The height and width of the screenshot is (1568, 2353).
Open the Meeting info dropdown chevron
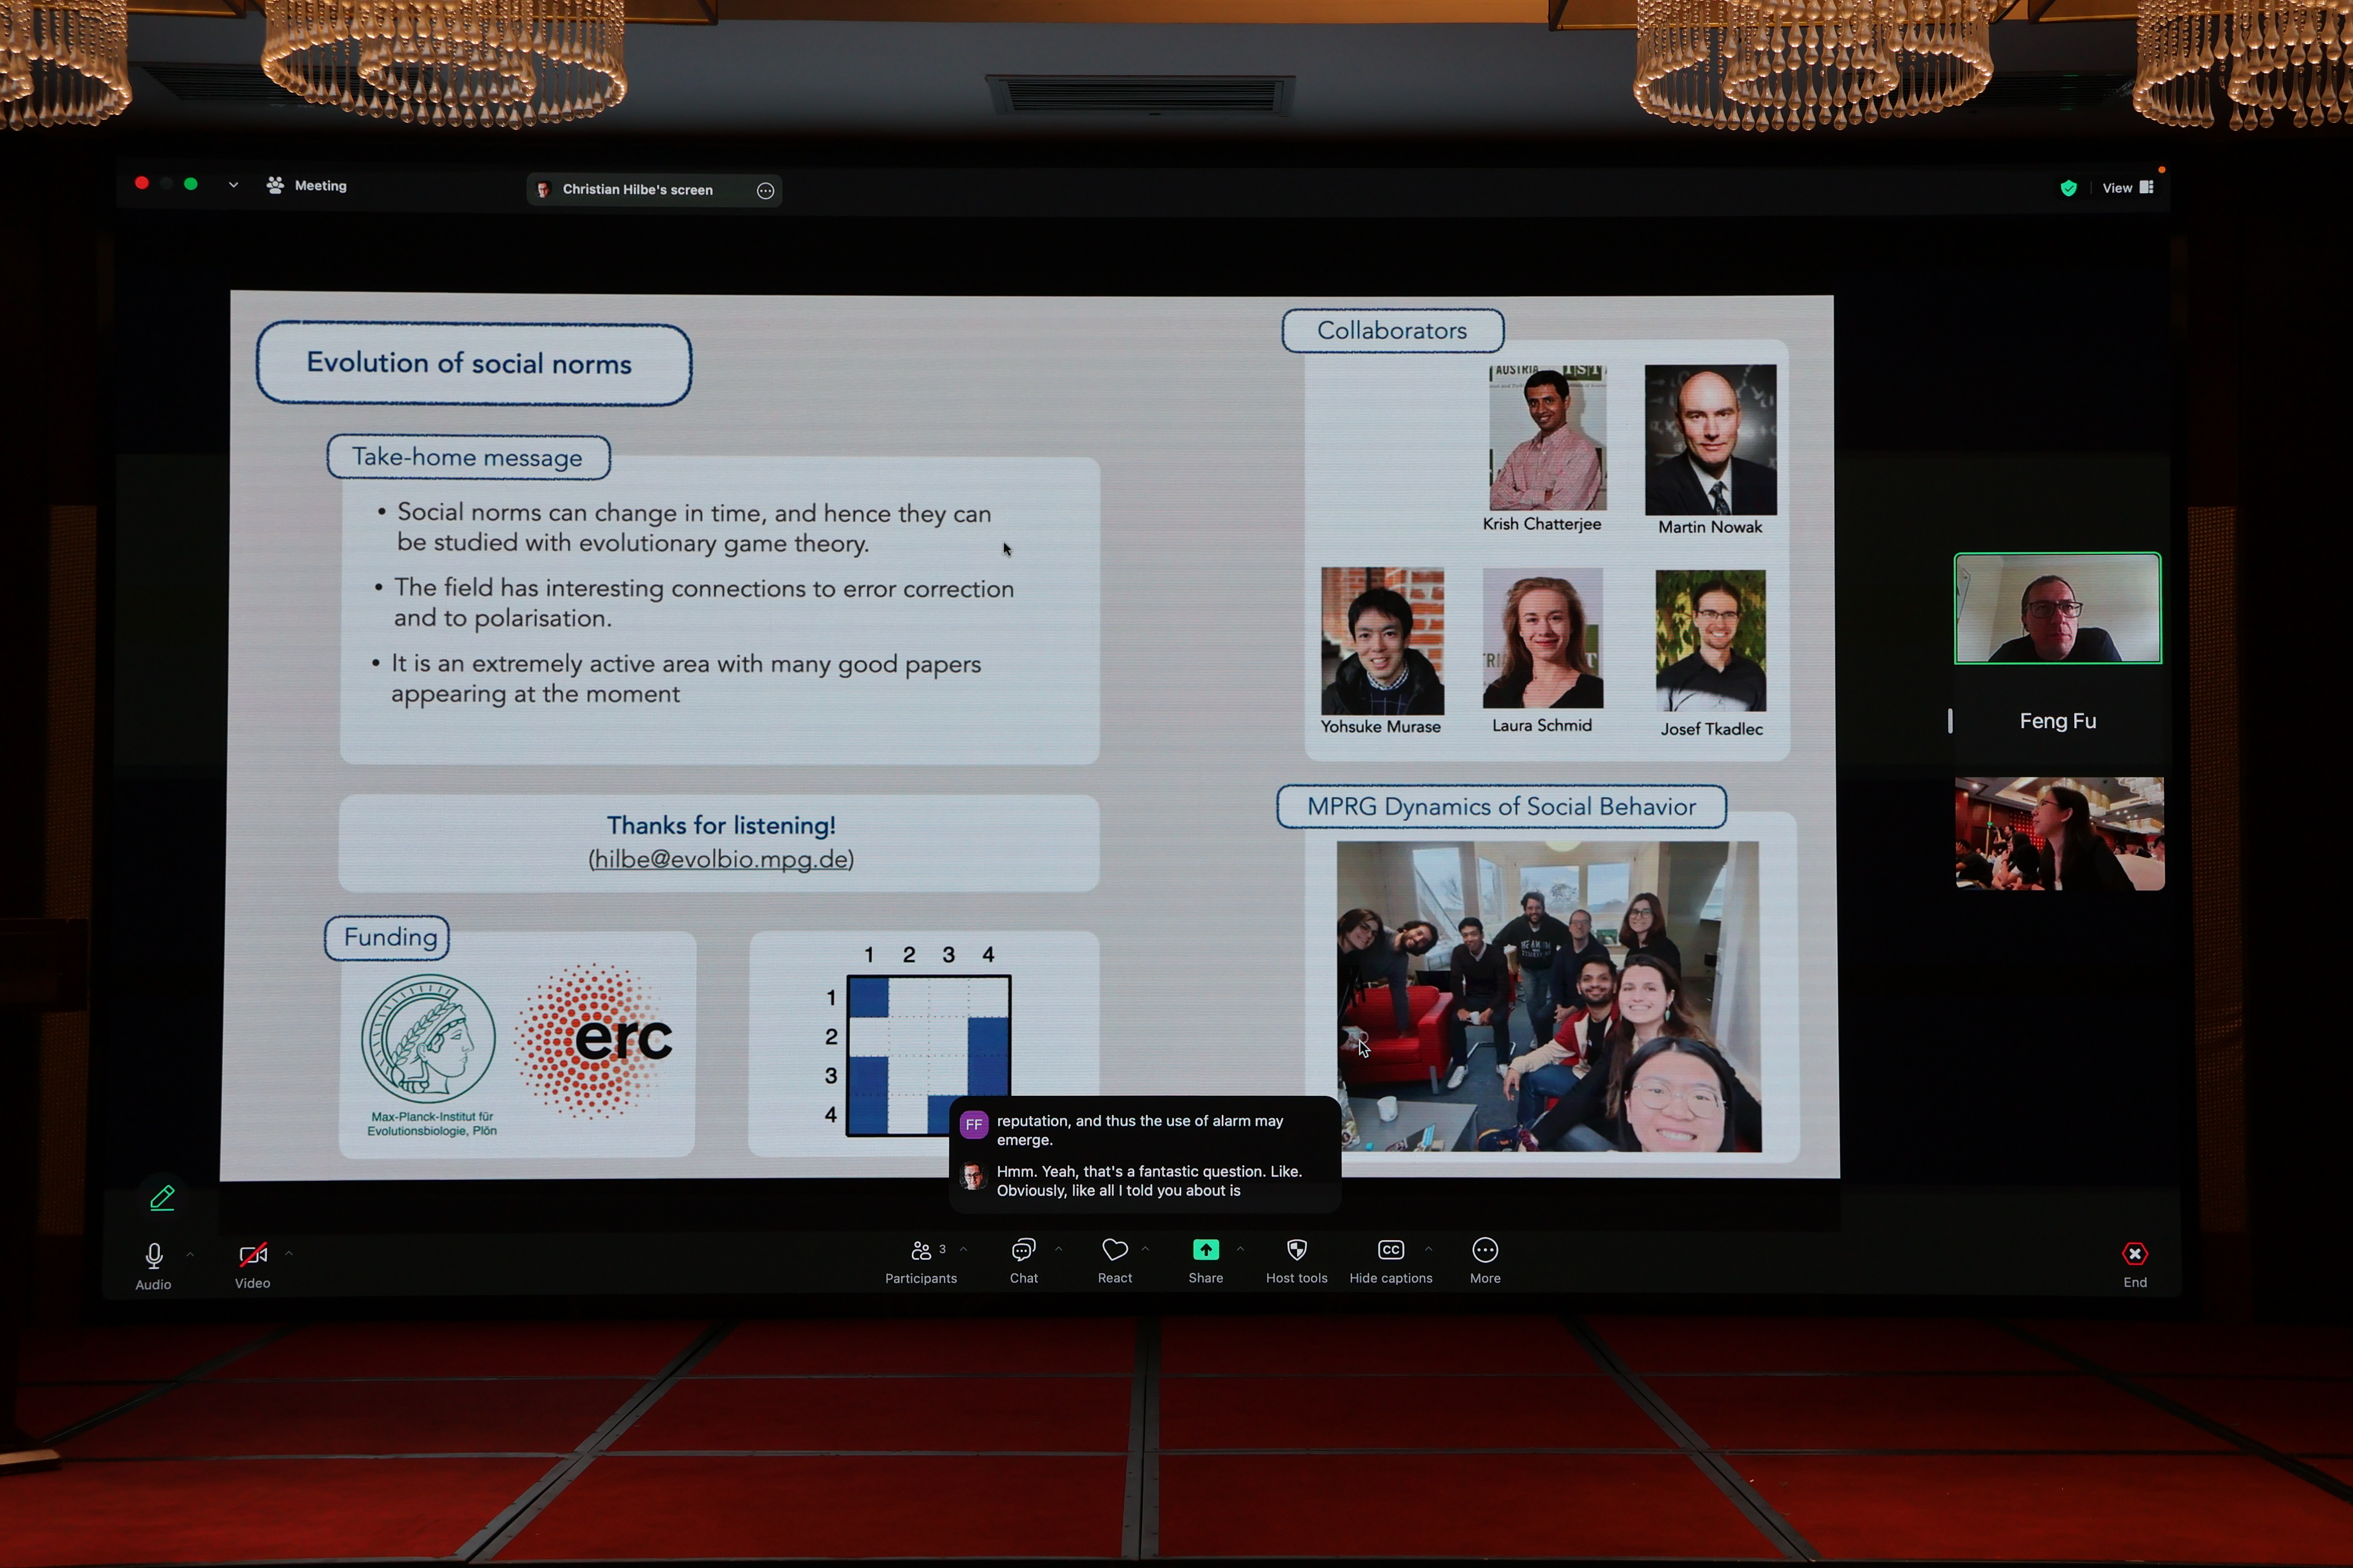pos(233,185)
